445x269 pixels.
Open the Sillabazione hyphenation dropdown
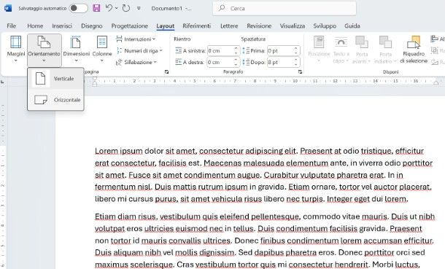tap(136, 62)
